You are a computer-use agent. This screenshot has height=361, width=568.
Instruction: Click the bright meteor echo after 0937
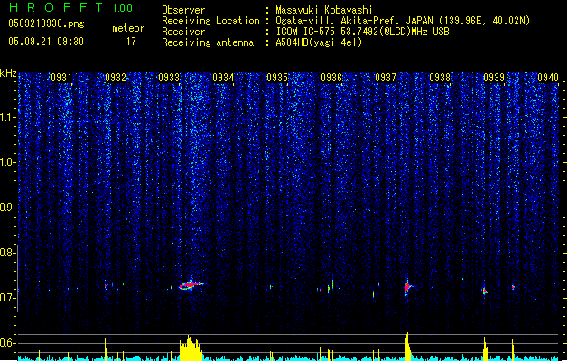point(407,288)
